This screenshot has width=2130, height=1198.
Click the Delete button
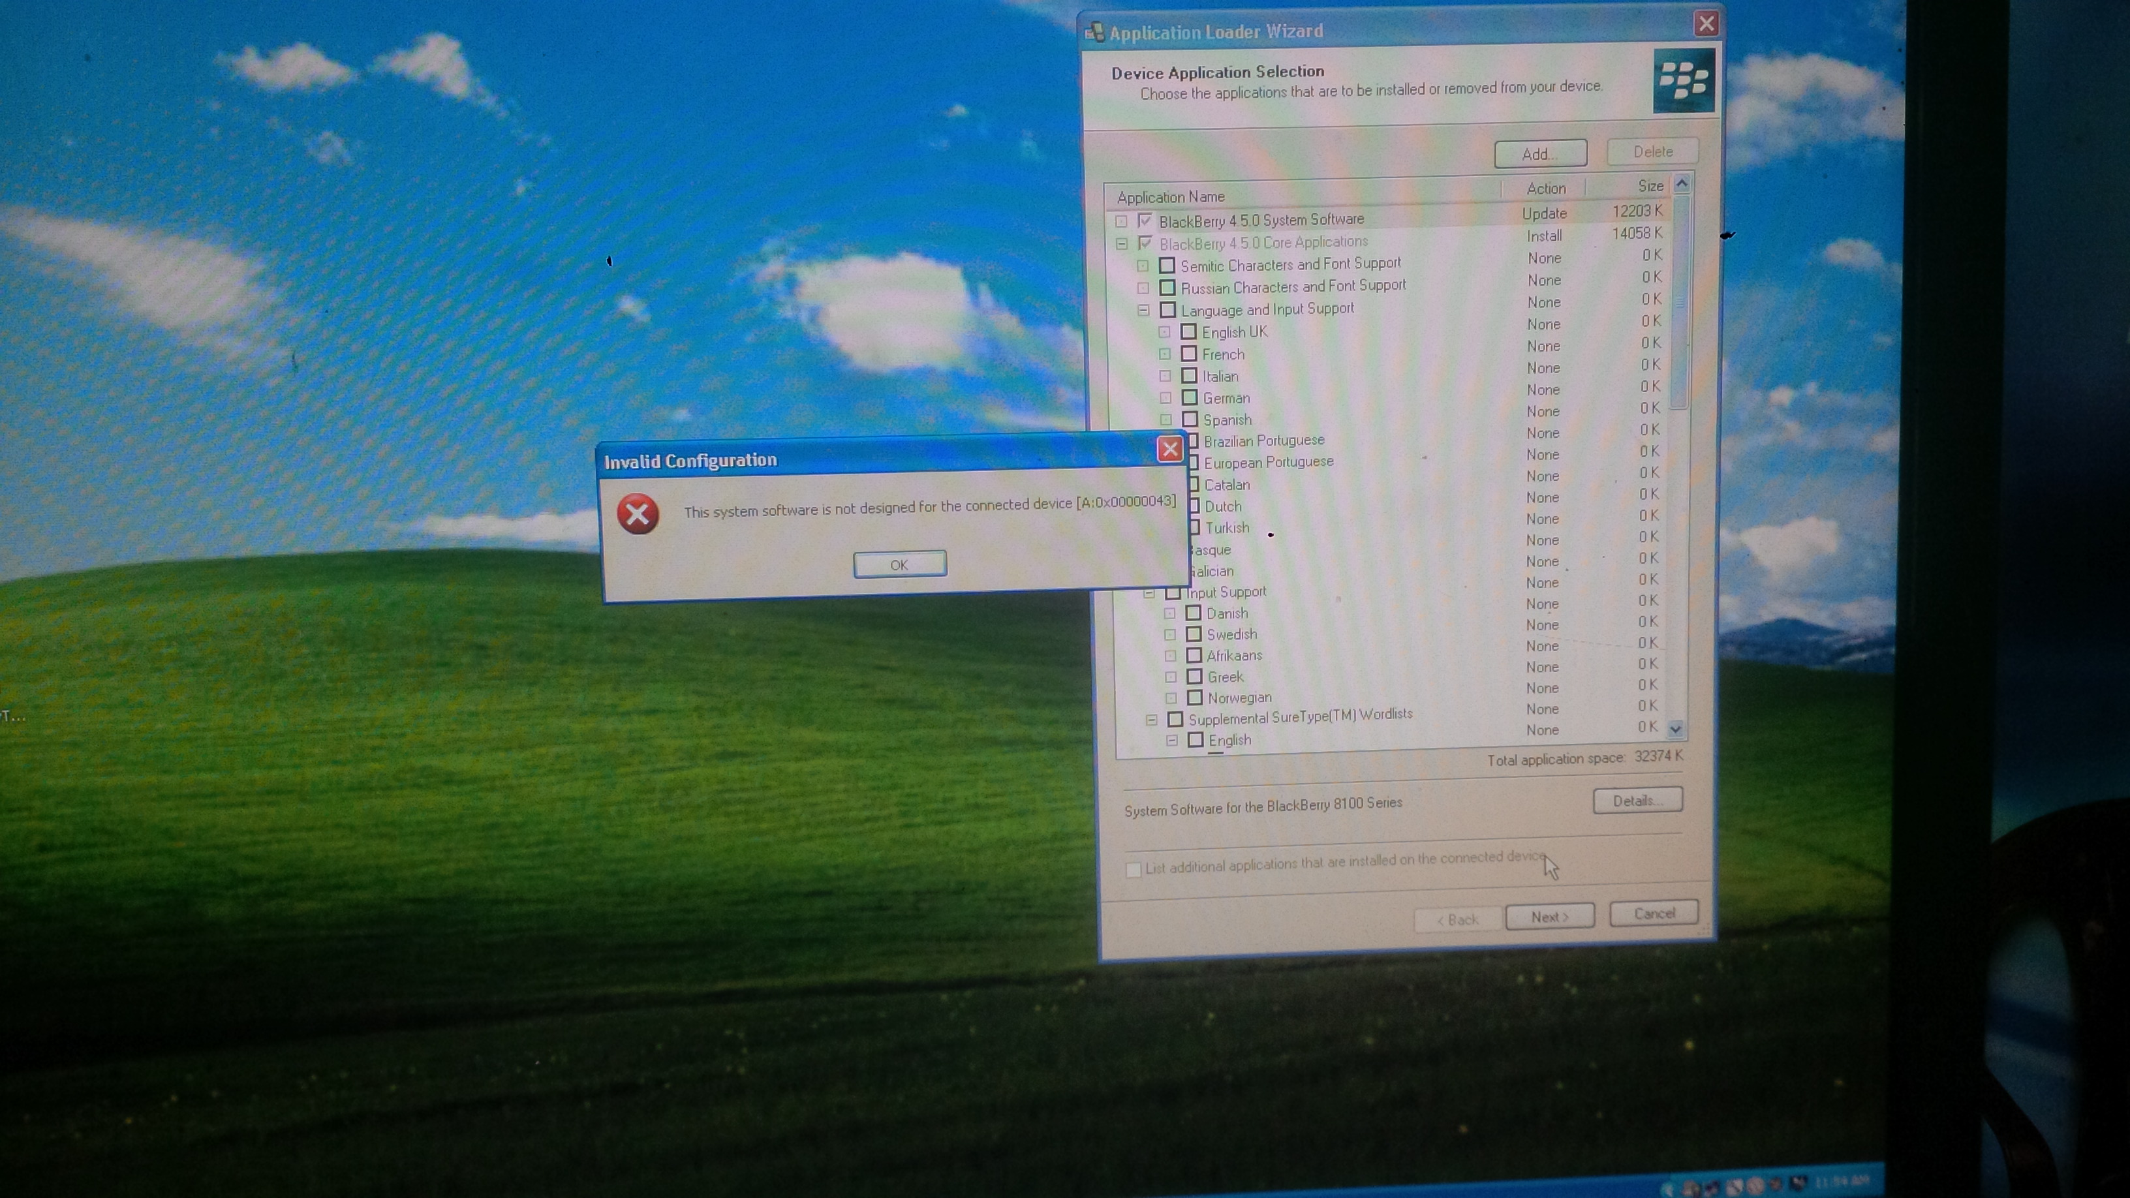[1653, 151]
